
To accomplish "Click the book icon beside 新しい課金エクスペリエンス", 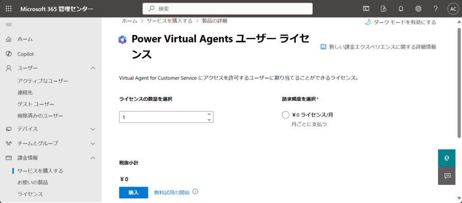I will coord(323,47).
